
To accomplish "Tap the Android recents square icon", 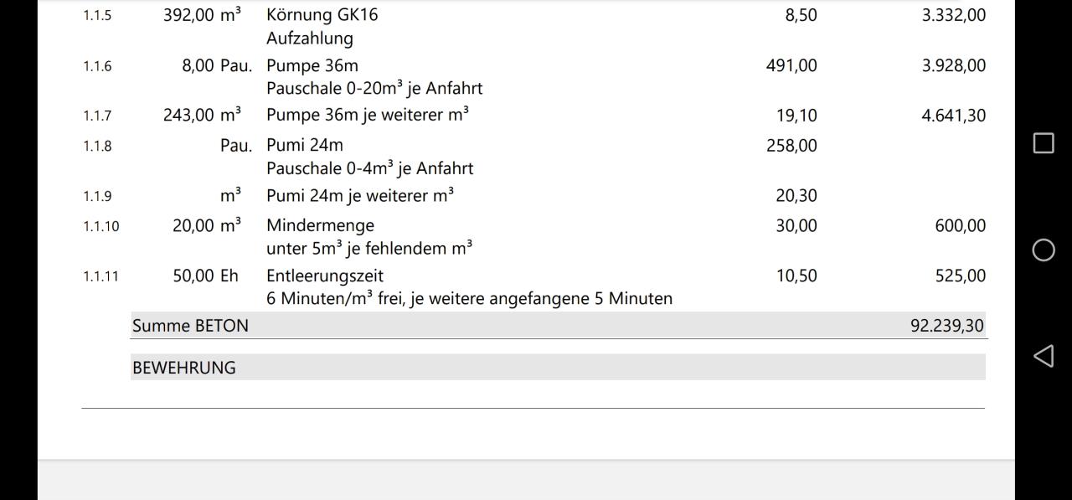I will coord(1043,143).
